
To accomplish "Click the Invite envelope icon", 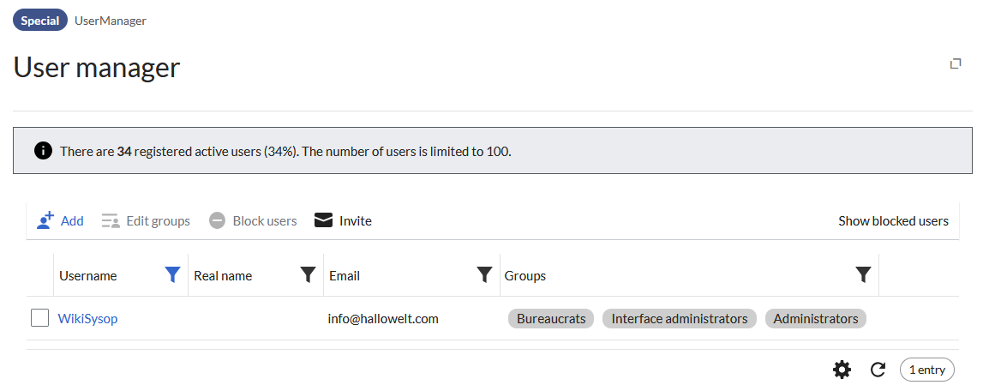I will coord(323,220).
